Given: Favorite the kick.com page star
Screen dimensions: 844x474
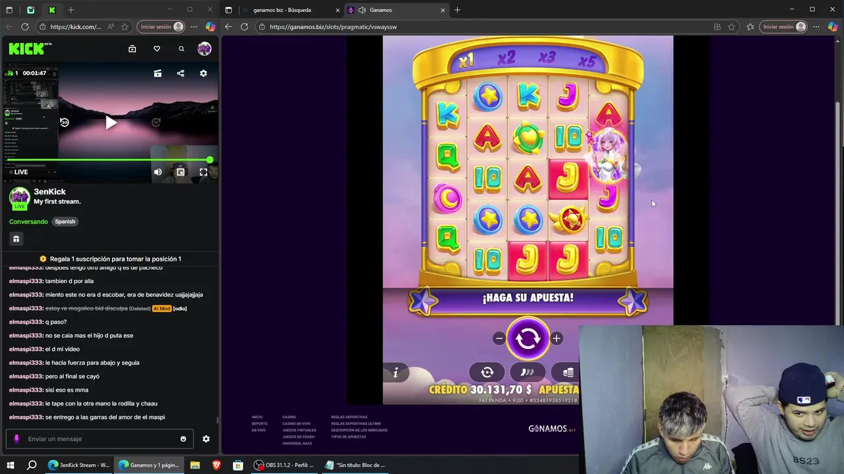Looking at the screenshot, I should [x=125, y=27].
